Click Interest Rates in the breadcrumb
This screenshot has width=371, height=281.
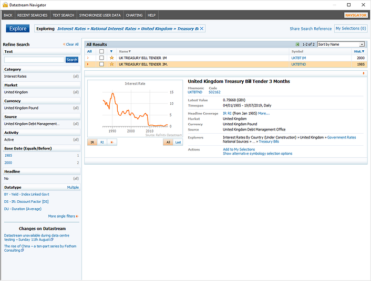pos(71,29)
